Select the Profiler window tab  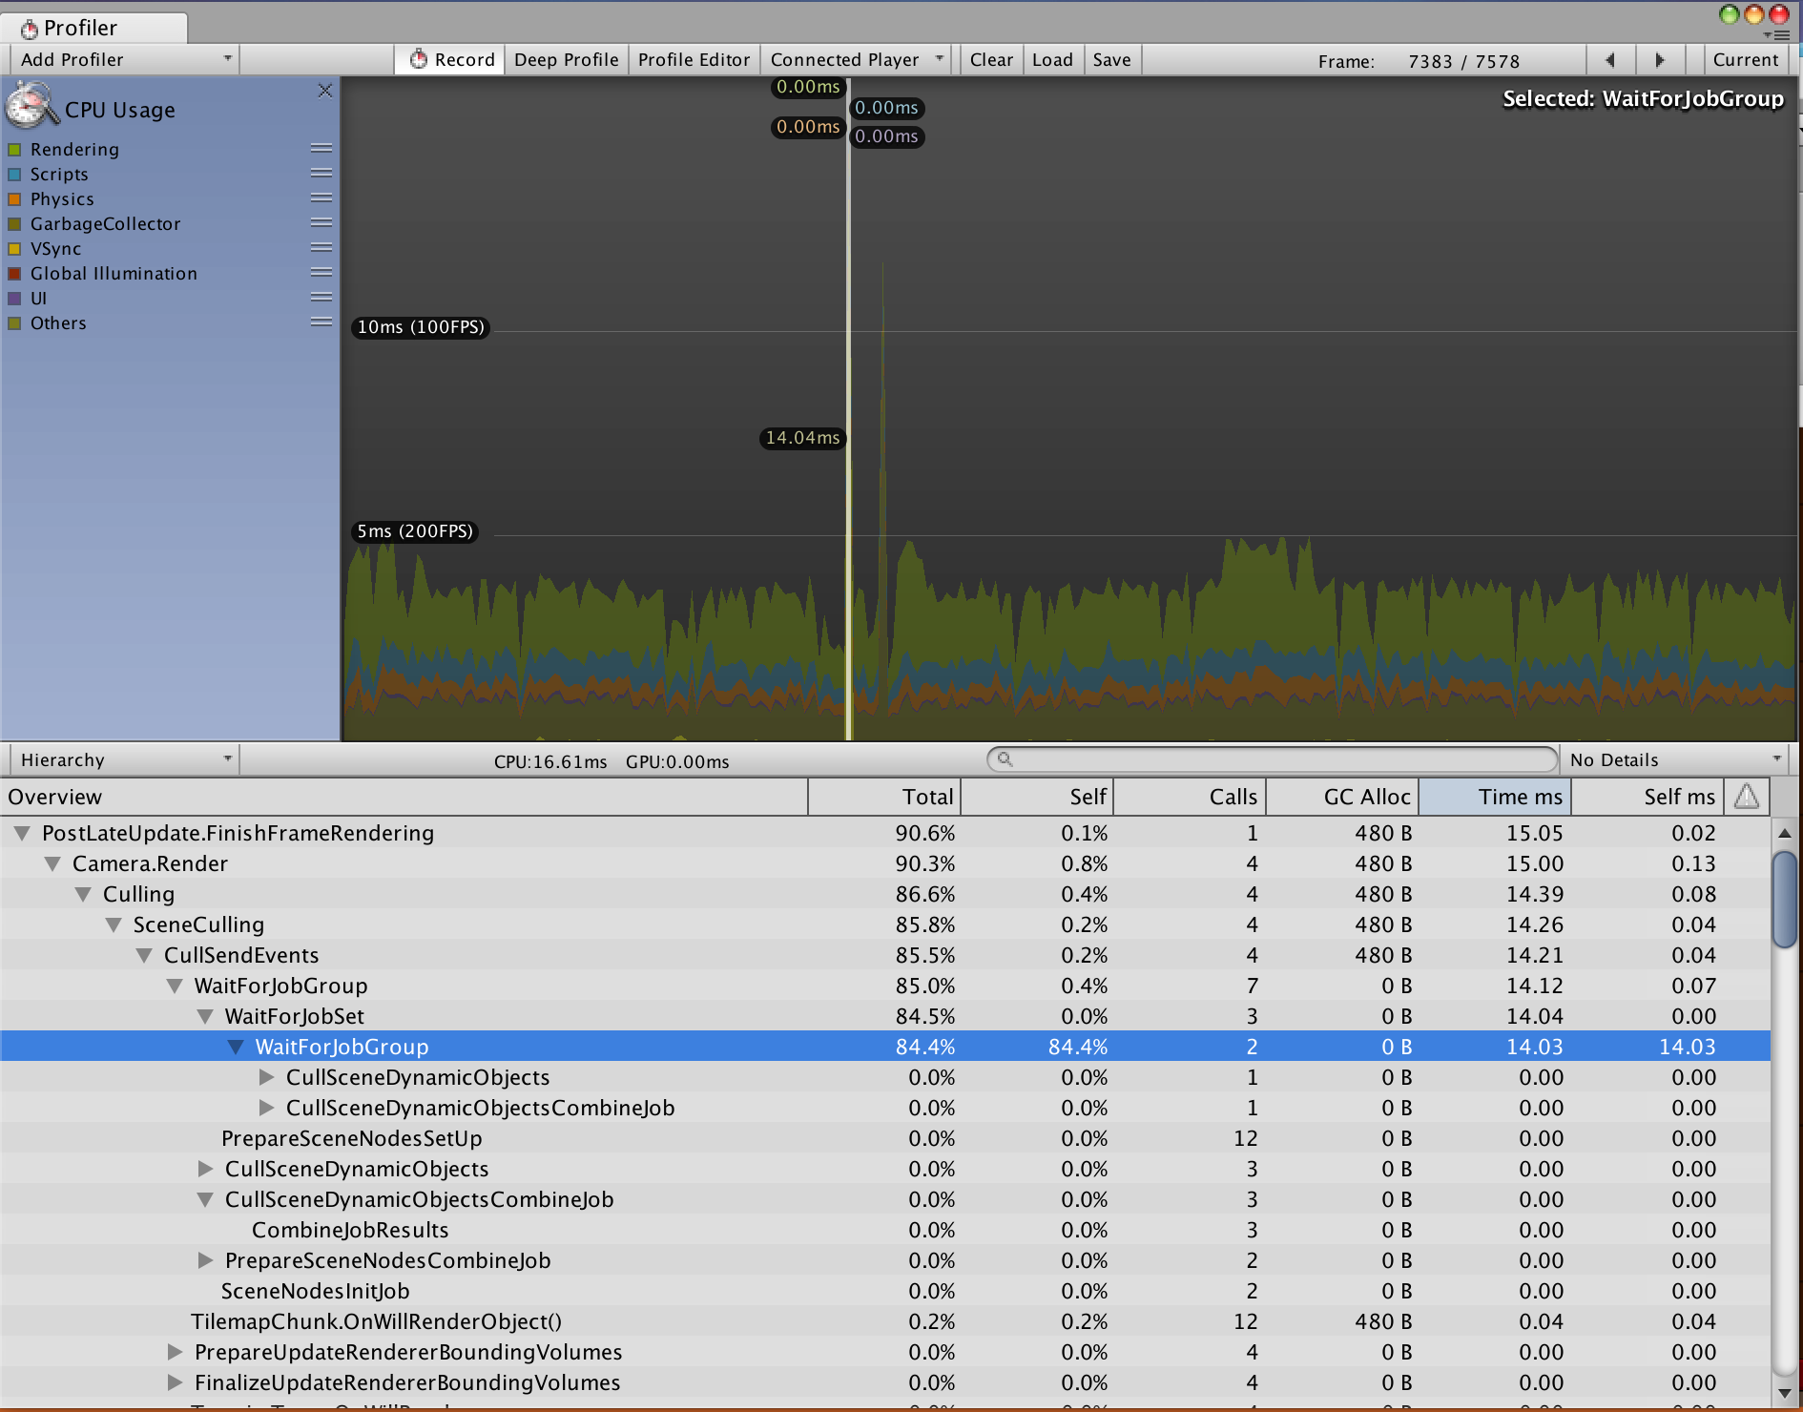click(x=93, y=28)
